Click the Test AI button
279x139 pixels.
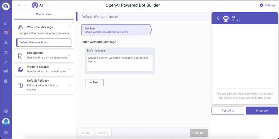coord(228,111)
